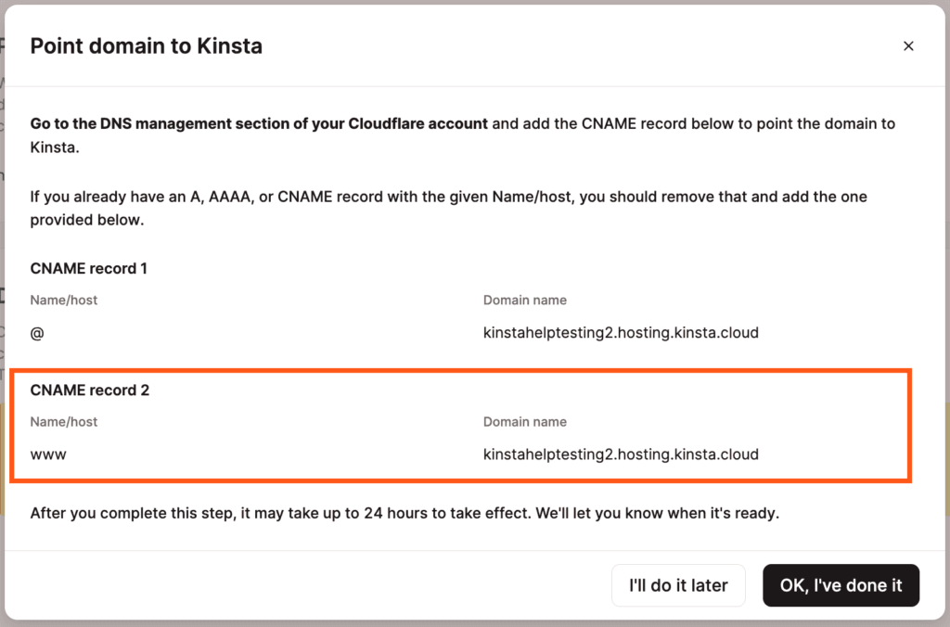This screenshot has height=627, width=950.
Task: Click the Domain name column label for record 2
Action: pyautogui.click(x=525, y=421)
